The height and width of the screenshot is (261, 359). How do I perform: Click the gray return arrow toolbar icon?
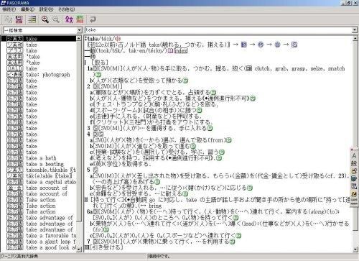(93, 19)
